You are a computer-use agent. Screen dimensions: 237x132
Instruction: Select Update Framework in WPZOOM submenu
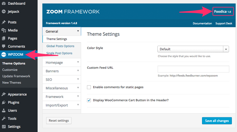(x=16, y=76)
